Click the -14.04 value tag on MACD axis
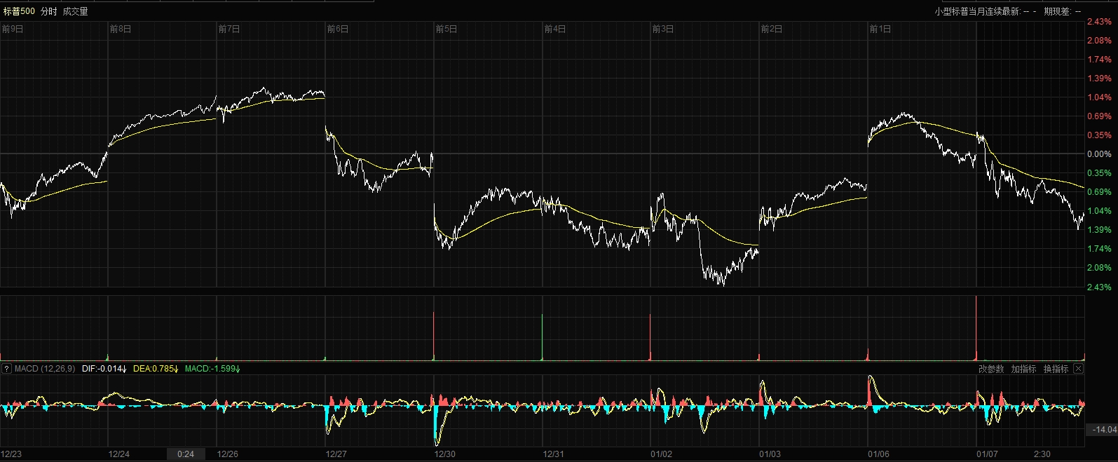The image size is (1118, 462). click(1103, 430)
